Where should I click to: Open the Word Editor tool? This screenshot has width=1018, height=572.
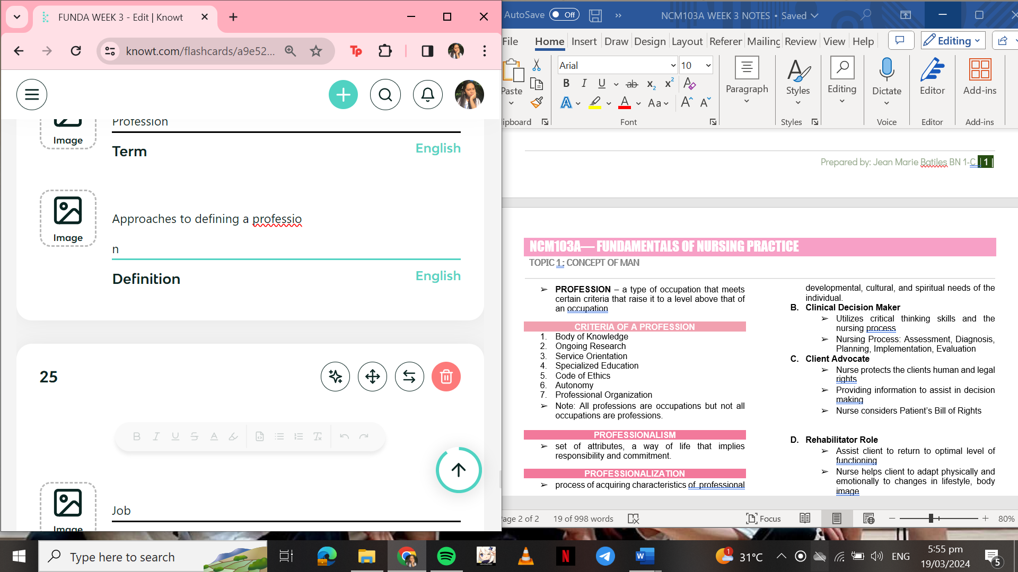[932, 77]
